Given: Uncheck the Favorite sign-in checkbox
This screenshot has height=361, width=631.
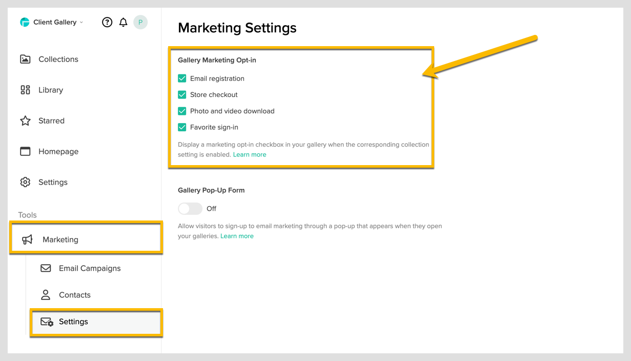Looking at the screenshot, I should tap(182, 127).
